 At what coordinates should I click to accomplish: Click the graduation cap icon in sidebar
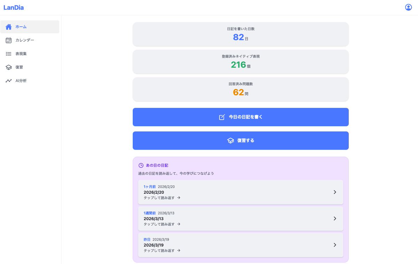tap(9, 67)
